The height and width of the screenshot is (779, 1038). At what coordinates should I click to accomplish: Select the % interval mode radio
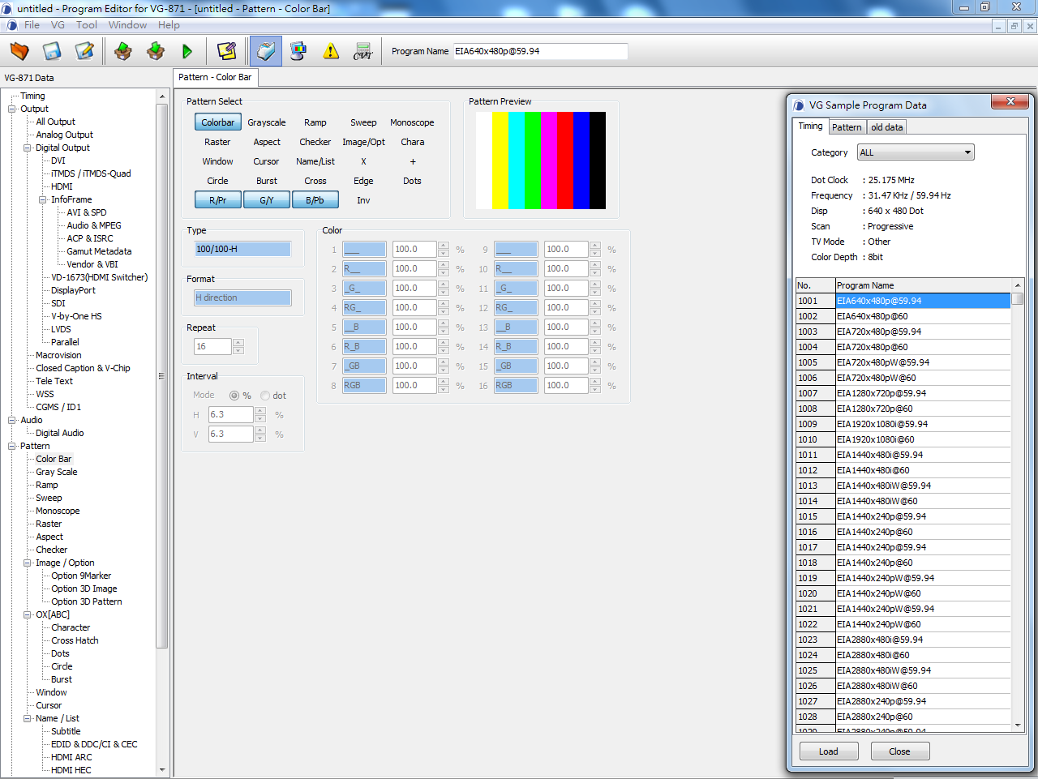pos(234,396)
